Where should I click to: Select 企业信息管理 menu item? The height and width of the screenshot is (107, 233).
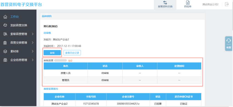pyautogui.click(x=19, y=60)
